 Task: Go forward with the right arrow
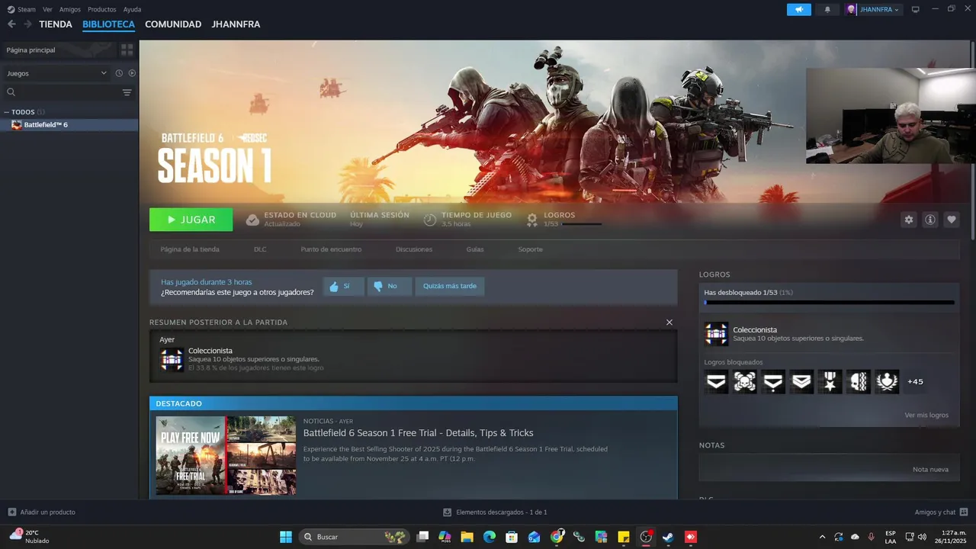tap(27, 24)
